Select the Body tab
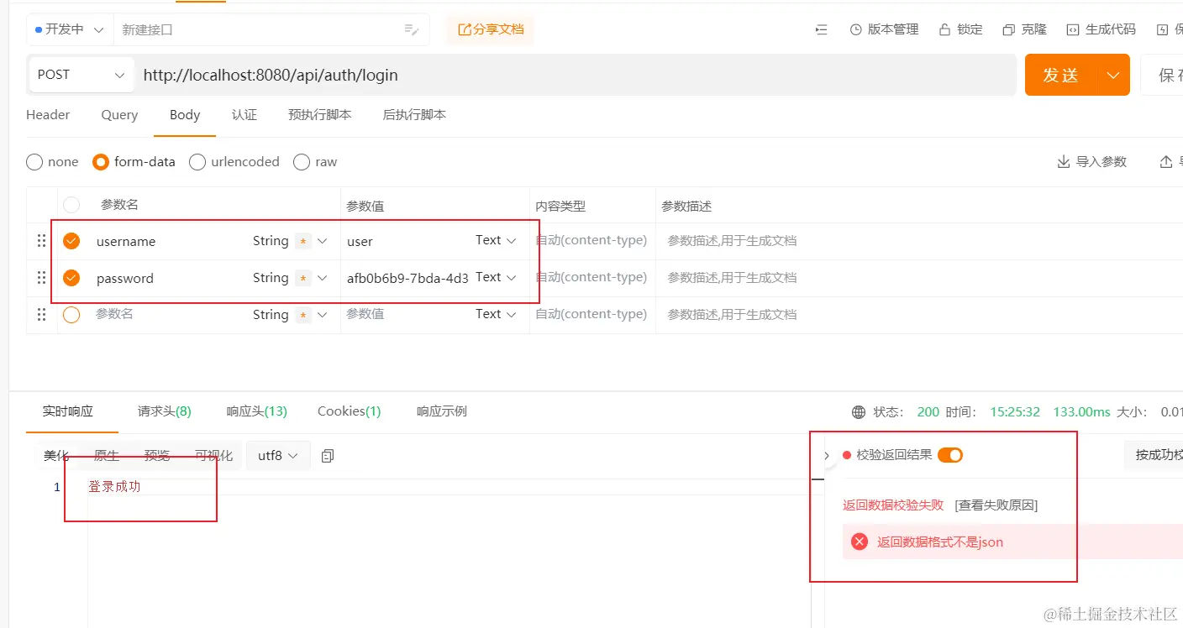1183x628 pixels. point(185,115)
